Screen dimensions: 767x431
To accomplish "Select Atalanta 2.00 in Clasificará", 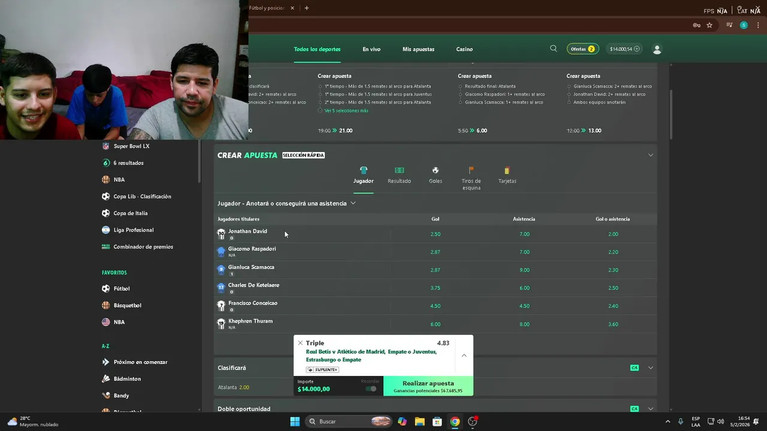I will pos(234,387).
